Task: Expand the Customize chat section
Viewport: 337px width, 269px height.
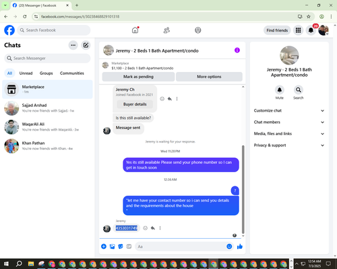Action: tap(289, 110)
